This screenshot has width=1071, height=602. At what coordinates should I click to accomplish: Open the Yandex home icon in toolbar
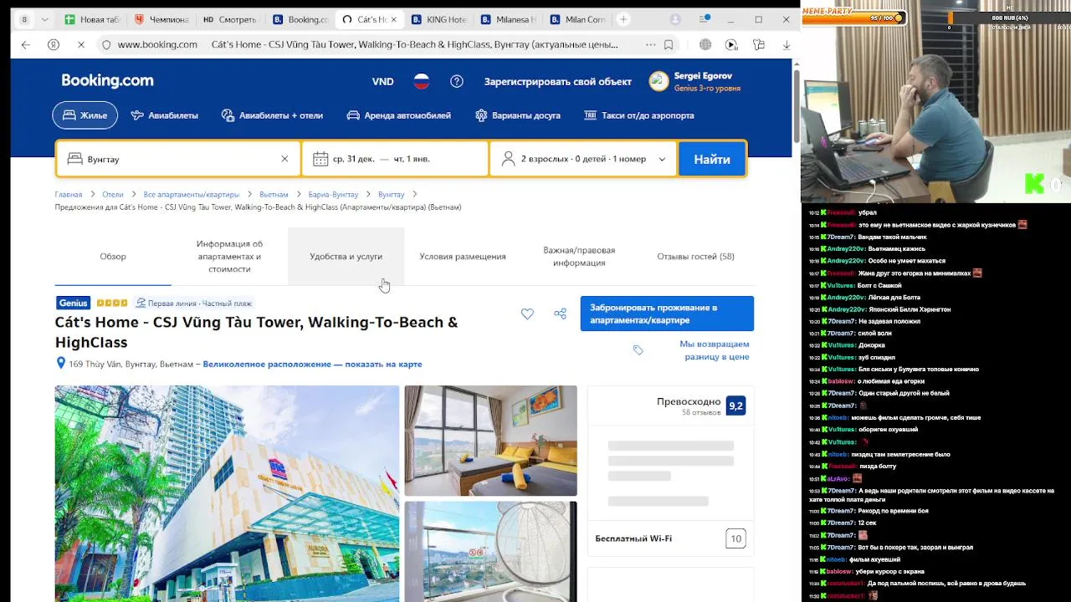[54, 45]
